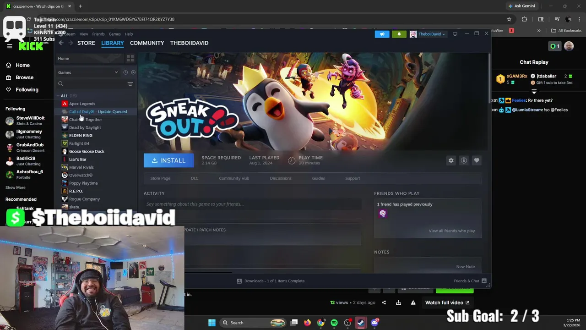
Task: Open the Steam Downloads status bar
Action: click(x=271, y=281)
